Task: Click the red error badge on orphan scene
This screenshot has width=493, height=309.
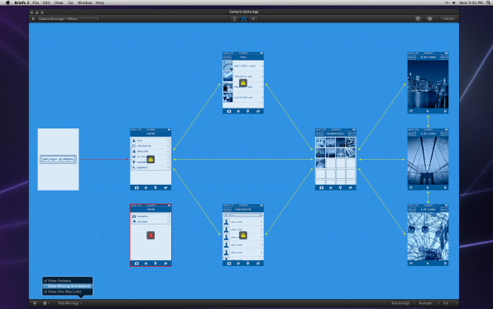Action: point(151,235)
